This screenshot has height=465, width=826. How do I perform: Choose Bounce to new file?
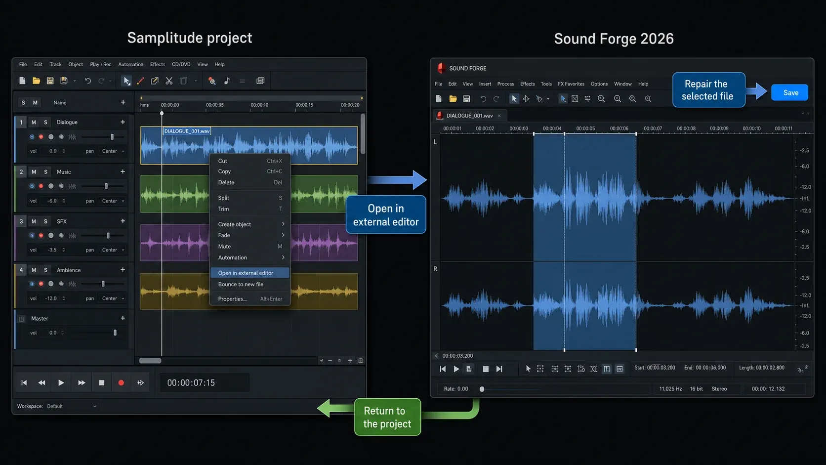[x=250, y=284]
